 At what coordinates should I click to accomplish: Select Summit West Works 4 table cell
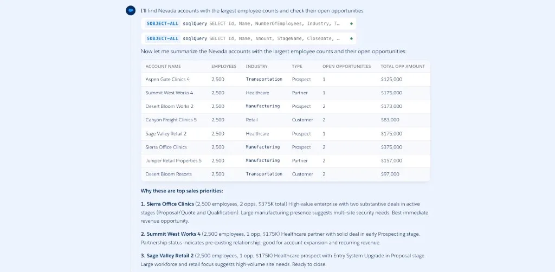[x=169, y=93]
